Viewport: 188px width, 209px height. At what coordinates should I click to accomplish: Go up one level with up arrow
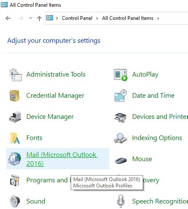[39, 18]
